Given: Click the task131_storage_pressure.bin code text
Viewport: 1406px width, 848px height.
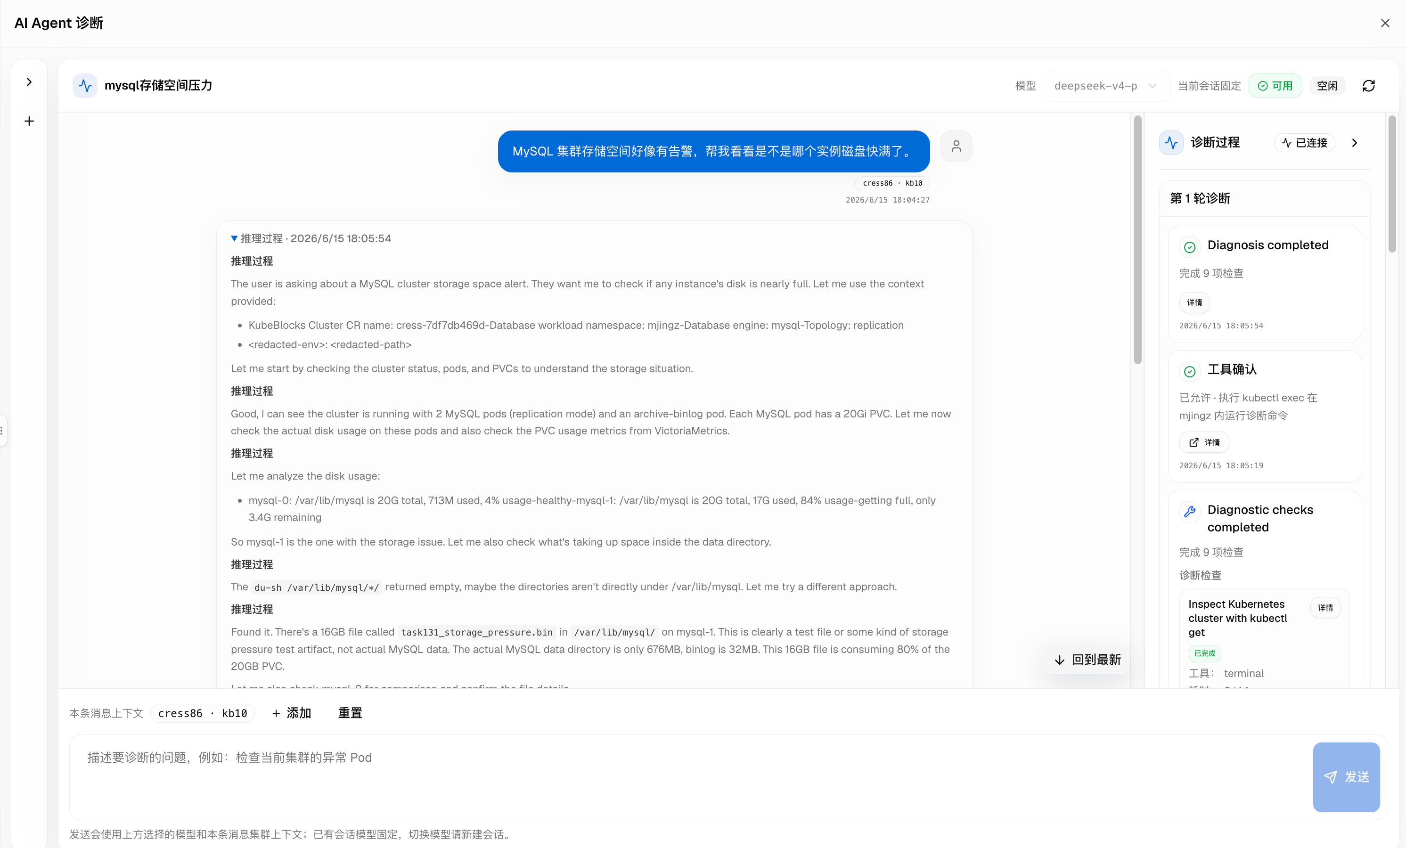Looking at the screenshot, I should pos(476,632).
